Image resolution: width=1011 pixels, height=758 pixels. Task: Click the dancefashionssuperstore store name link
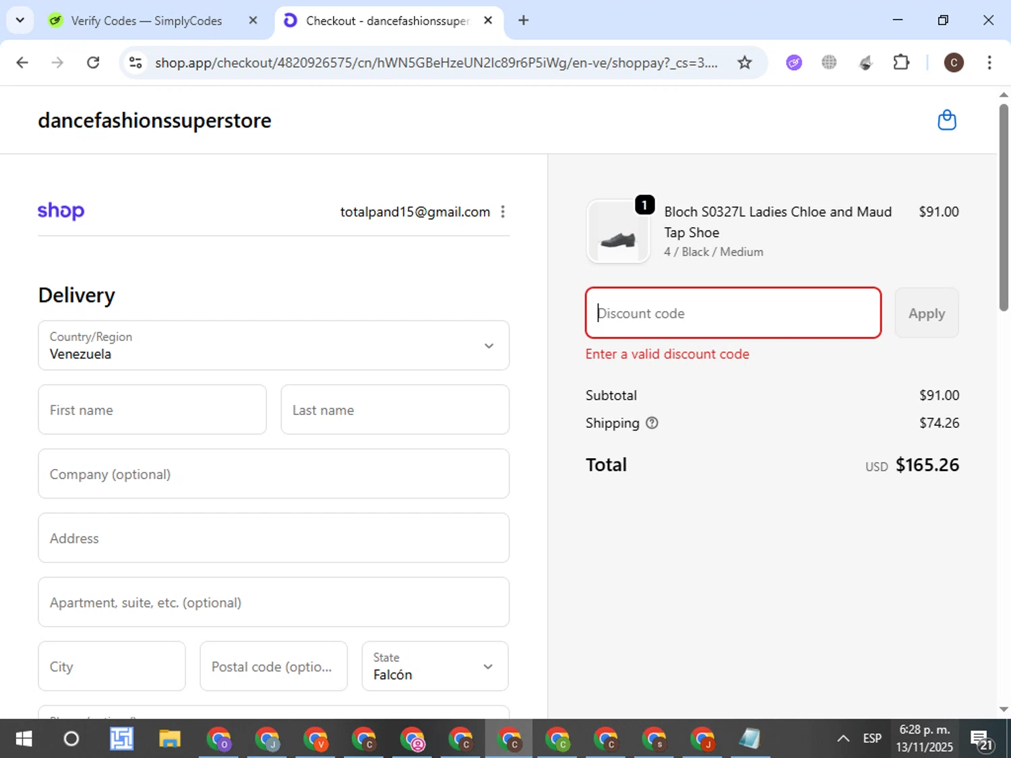tap(154, 121)
